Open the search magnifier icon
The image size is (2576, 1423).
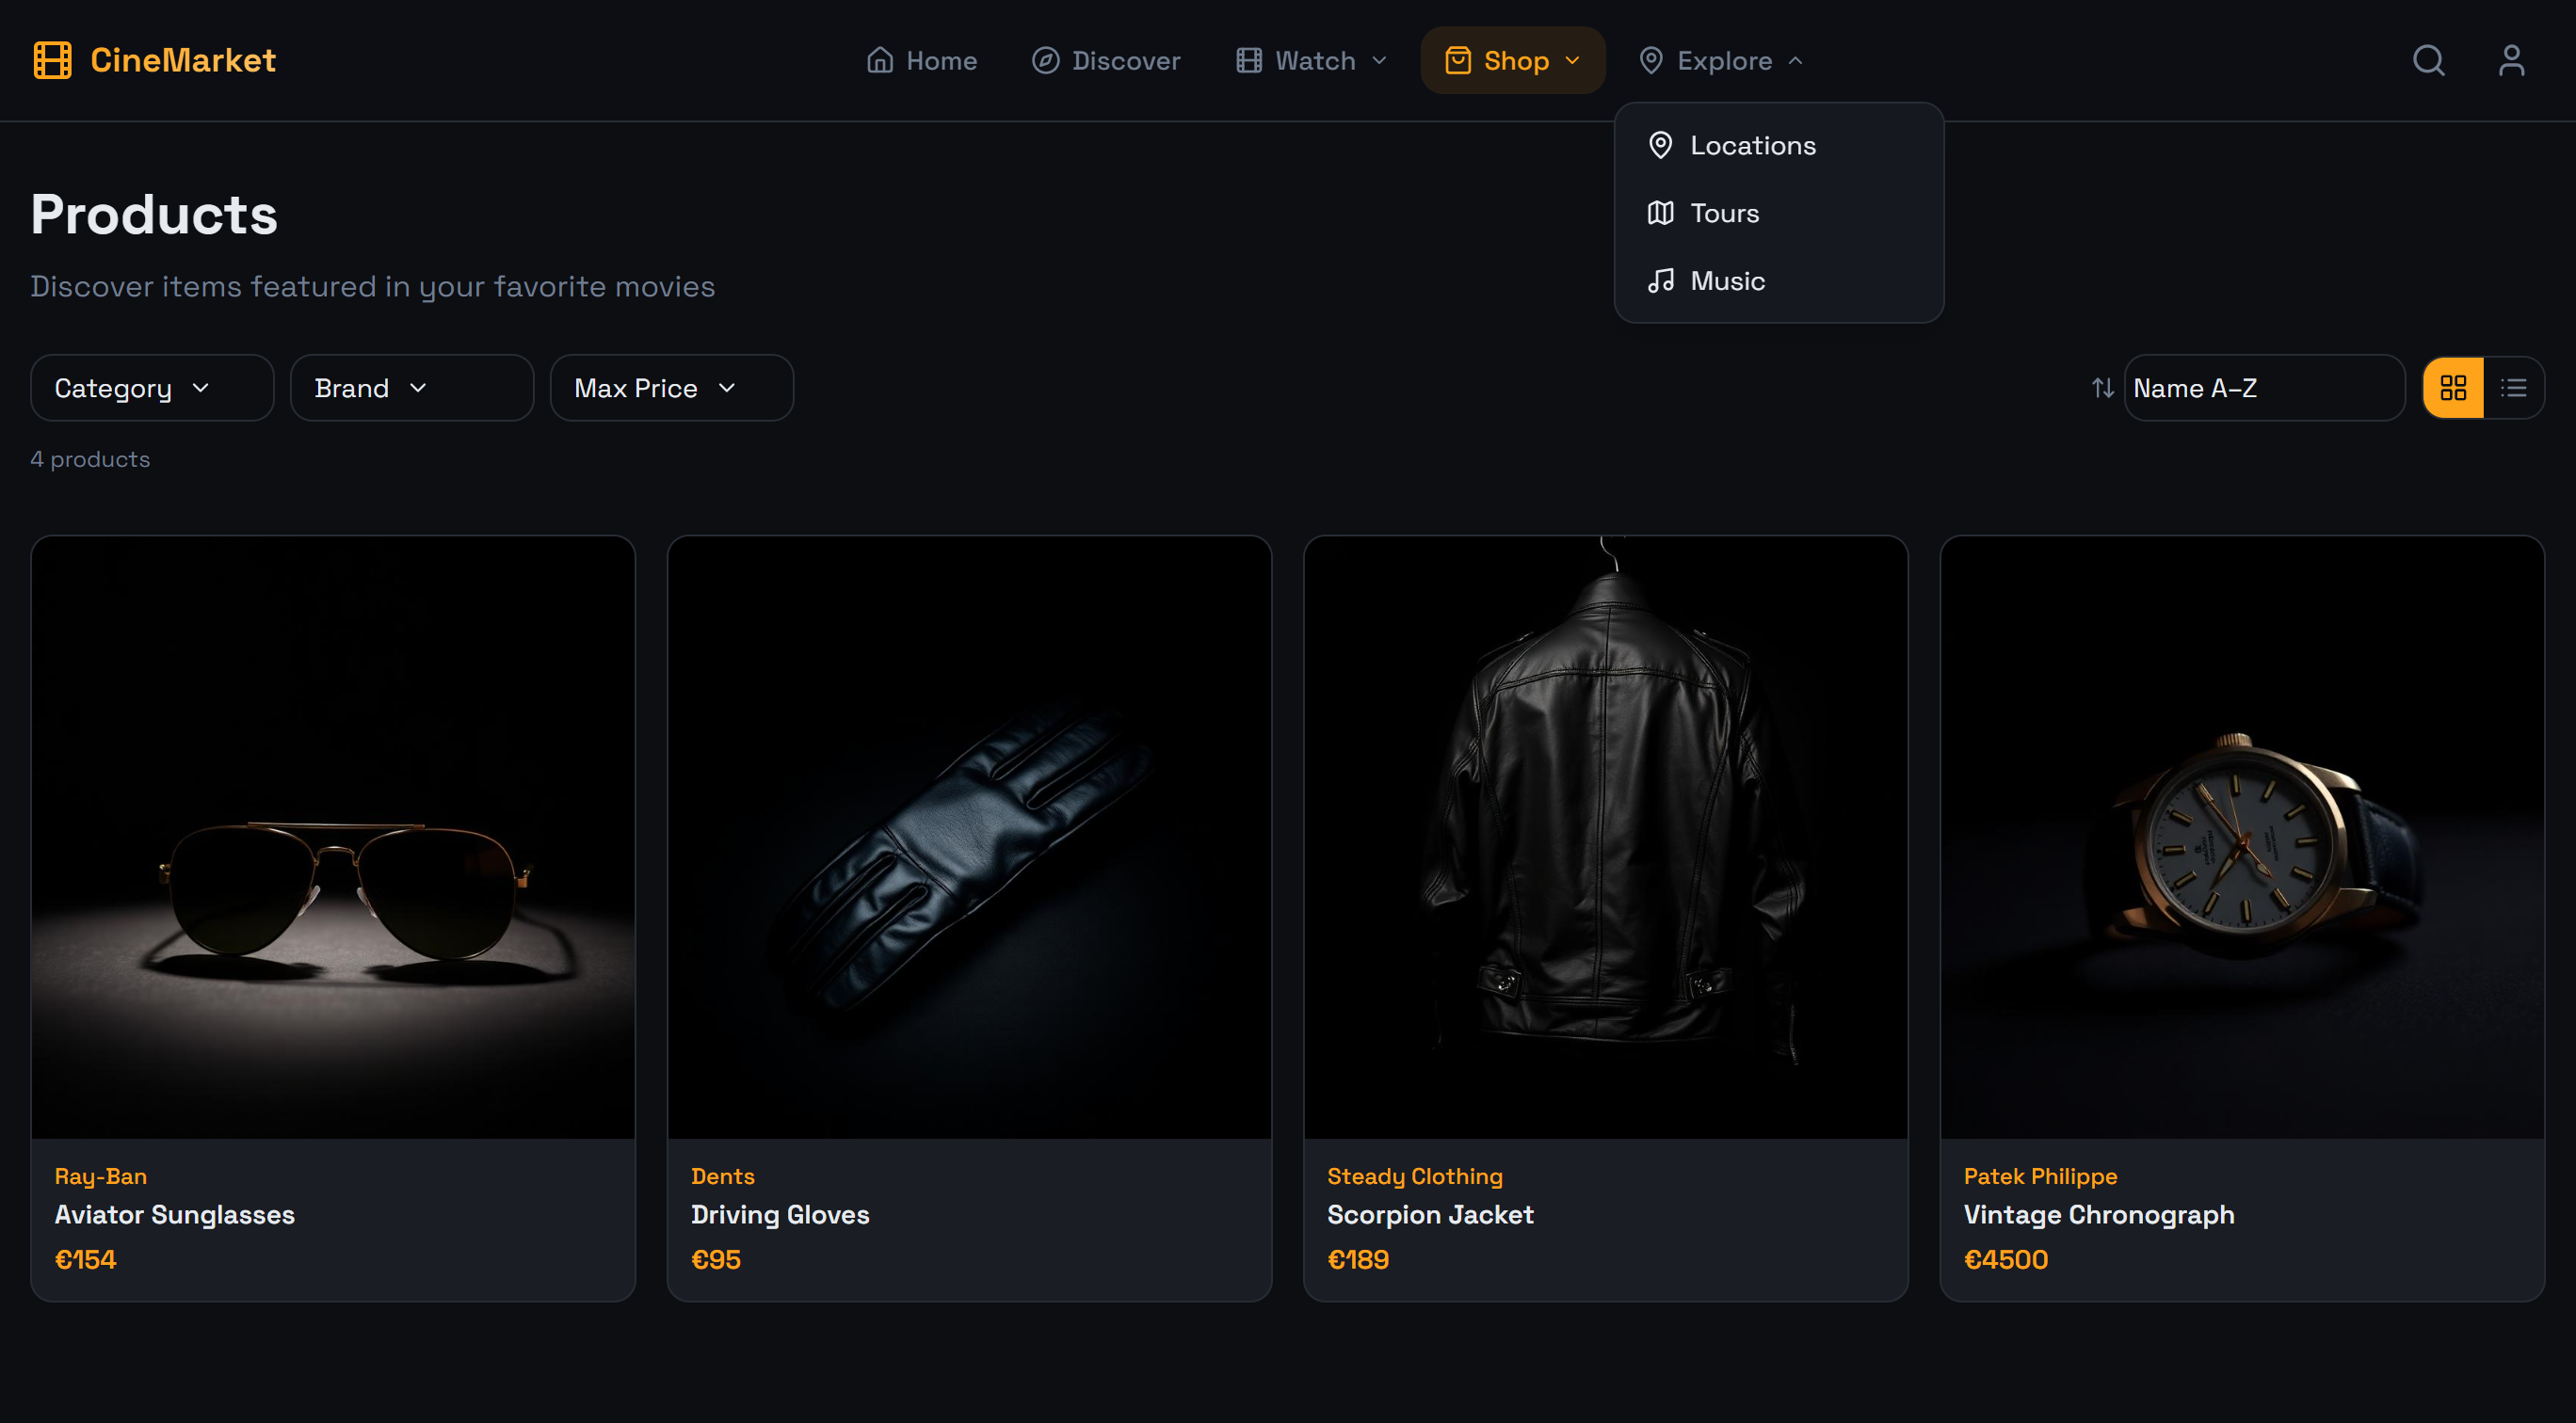point(2428,60)
